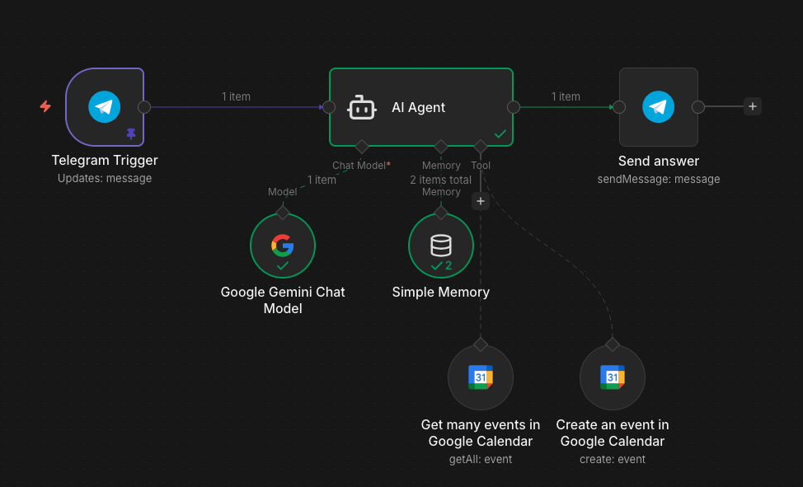Select the Simple Memory database icon
The height and width of the screenshot is (487, 803).
coord(441,246)
